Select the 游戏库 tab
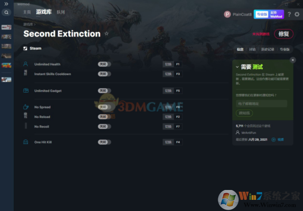303x211 pixels. pos(43,12)
